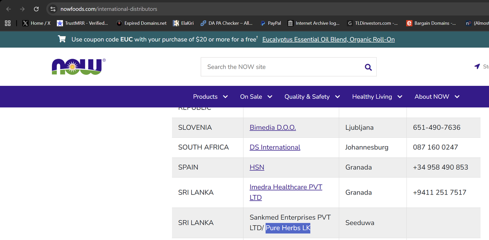Open the About NOW menu

[437, 97]
